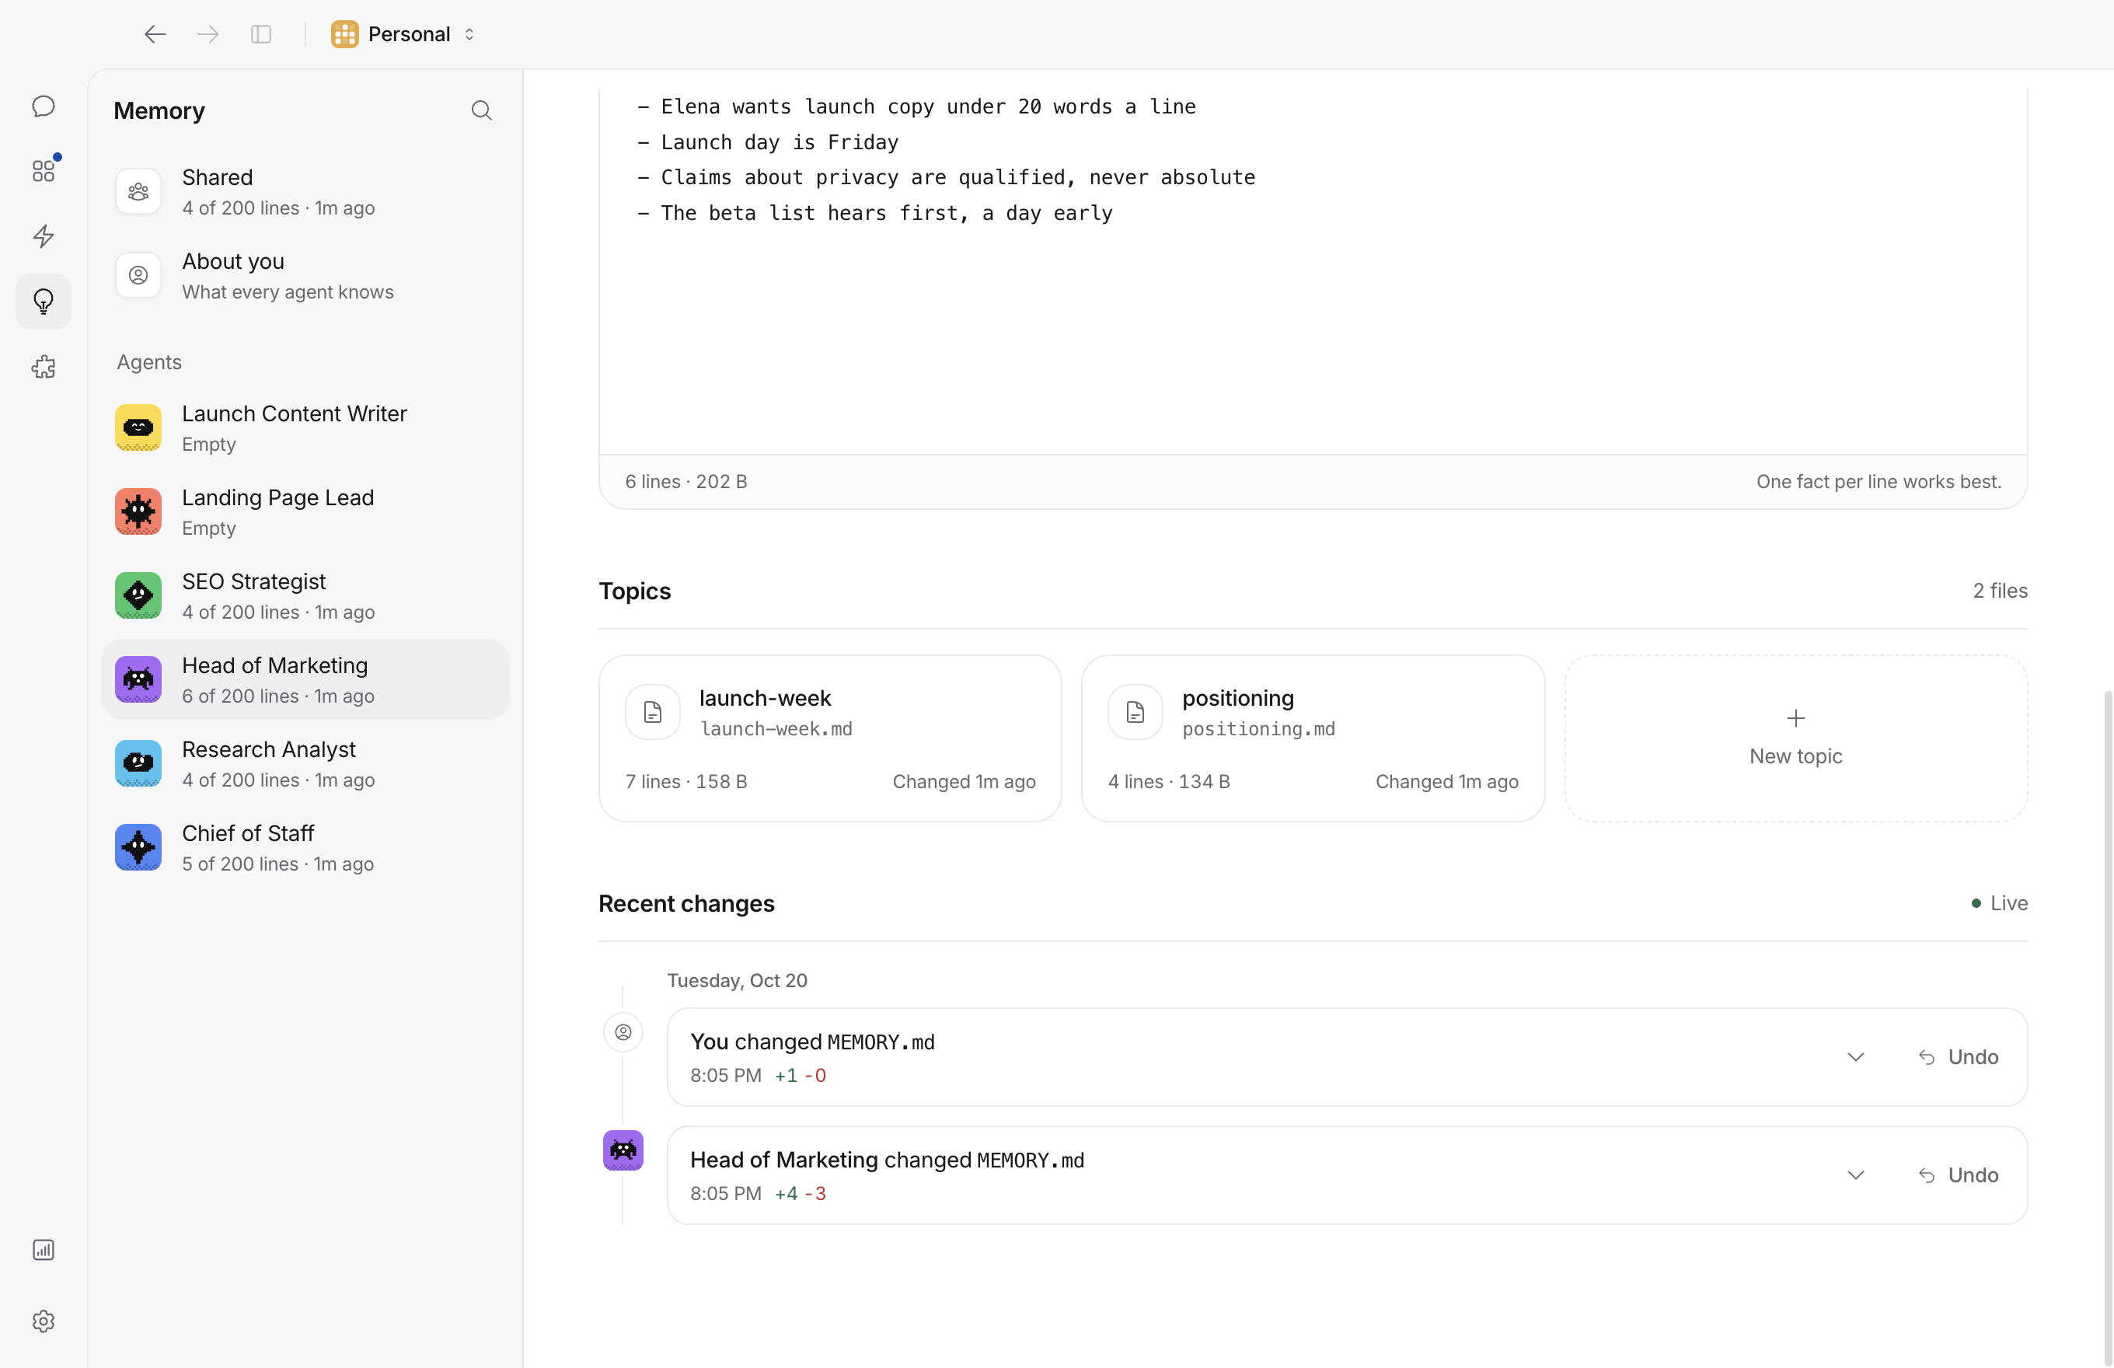The height and width of the screenshot is (1368, 2114).
Task: Open the positioning topic file card
Action: 1313,738
